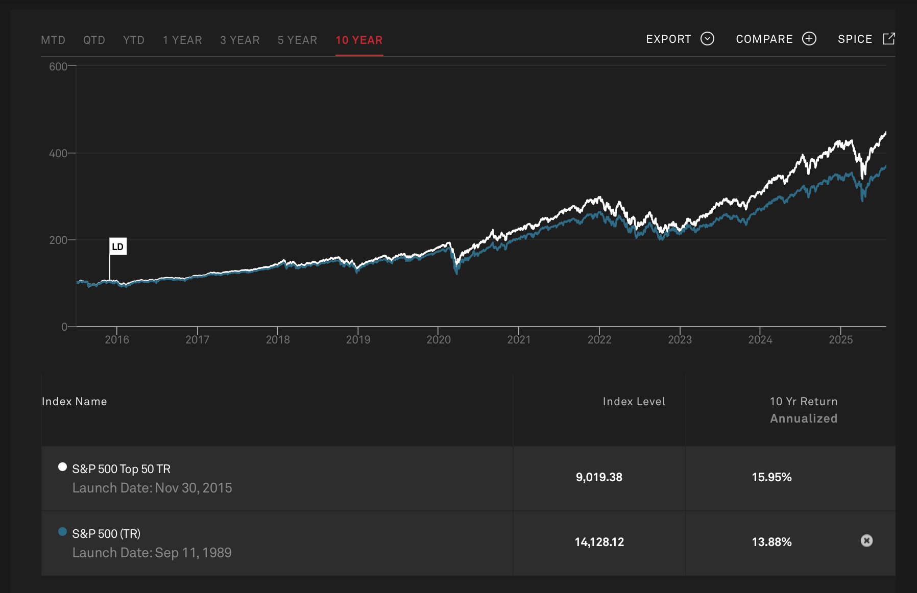Screen dimensions: 917x593
Task: Click the Annualized subheader label
Action: (x=804, y=418)
